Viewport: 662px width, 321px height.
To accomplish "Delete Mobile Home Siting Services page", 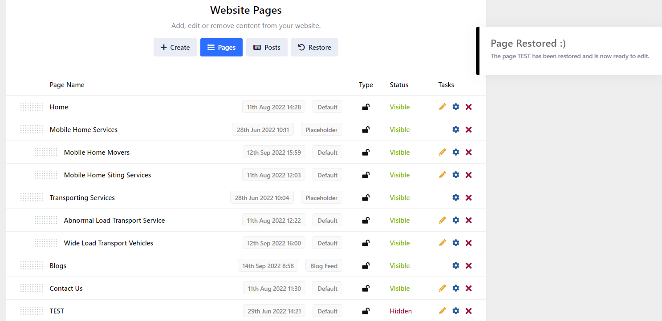I will (x=468, y=175).
